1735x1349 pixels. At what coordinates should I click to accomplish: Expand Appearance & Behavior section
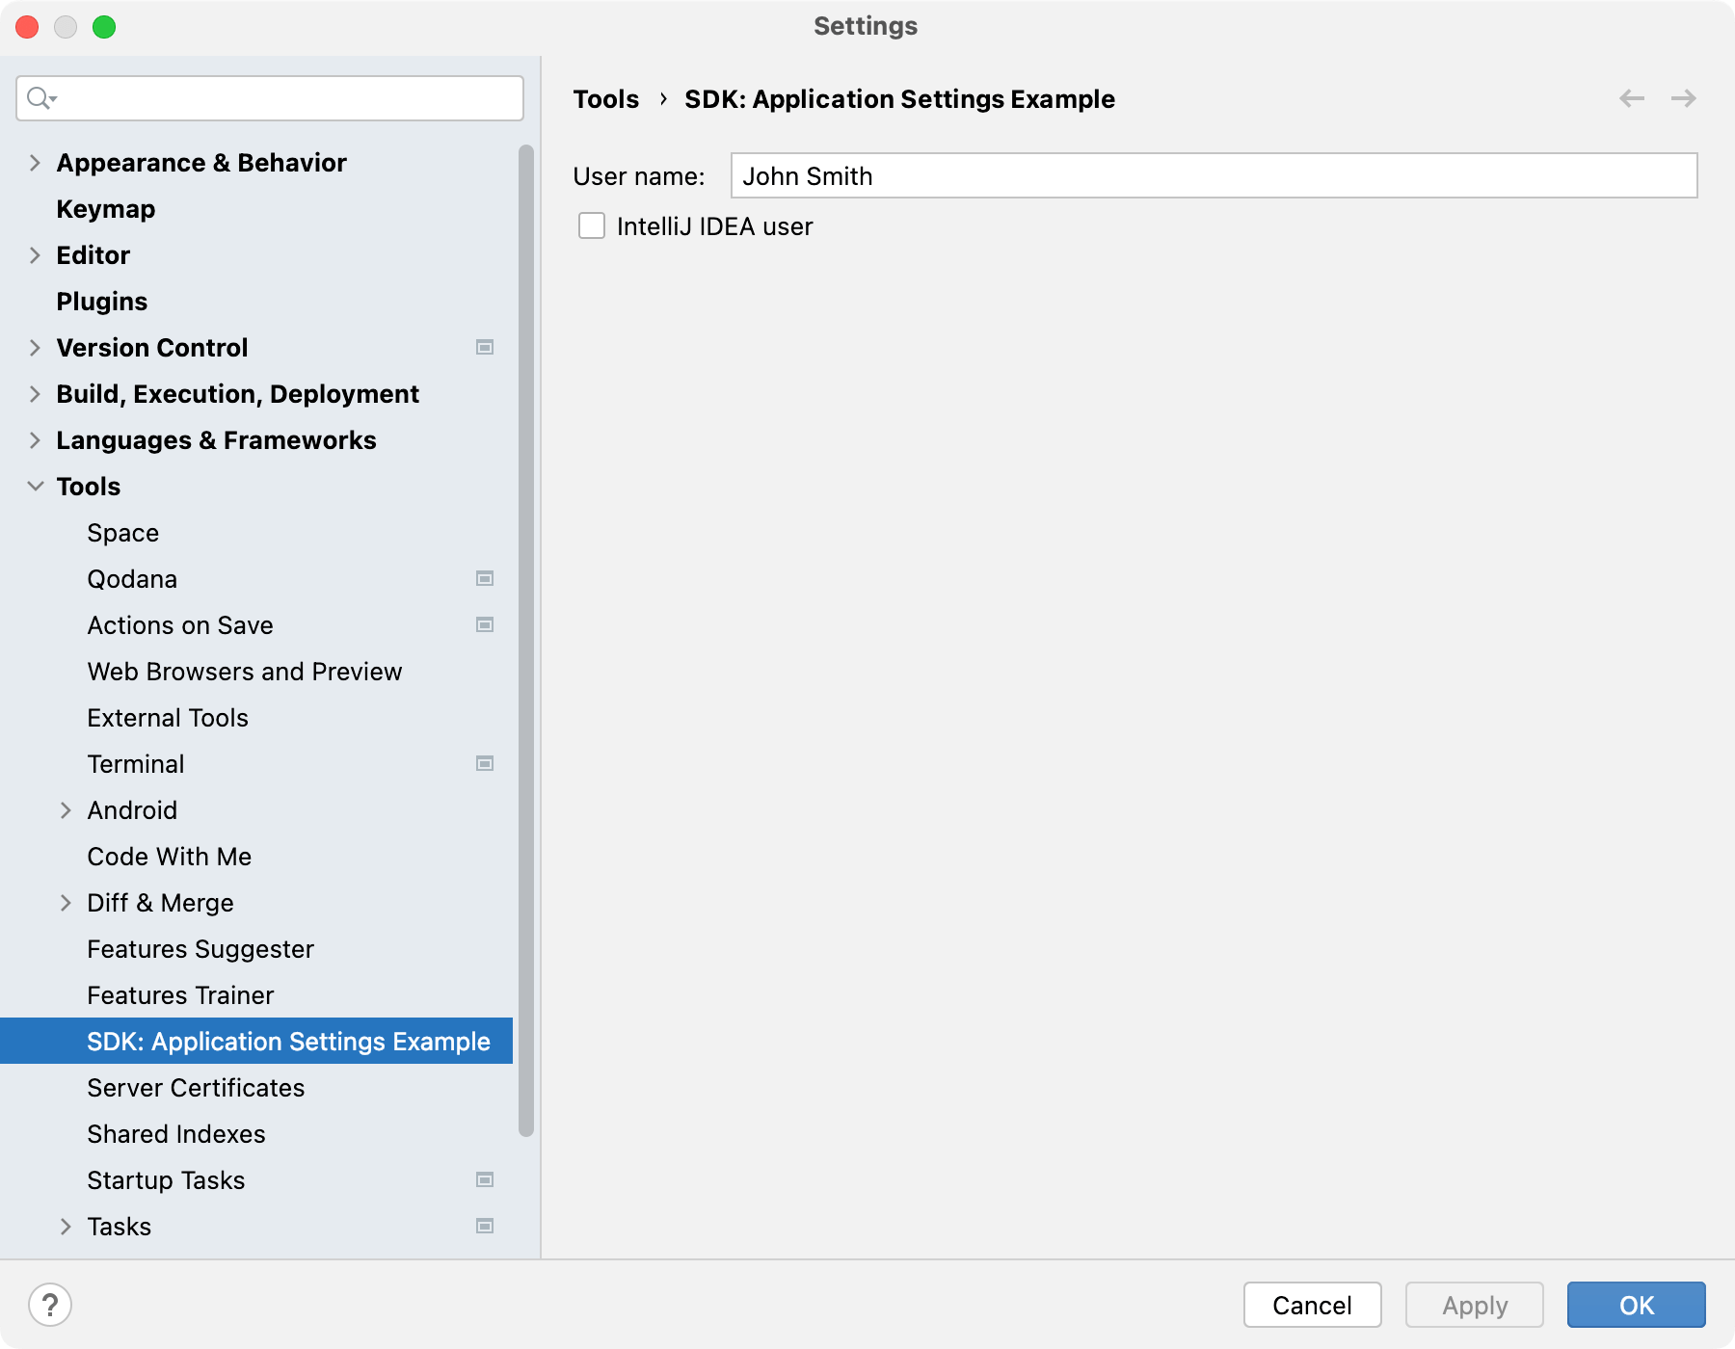pyautogui.click(x=35, y=163)
